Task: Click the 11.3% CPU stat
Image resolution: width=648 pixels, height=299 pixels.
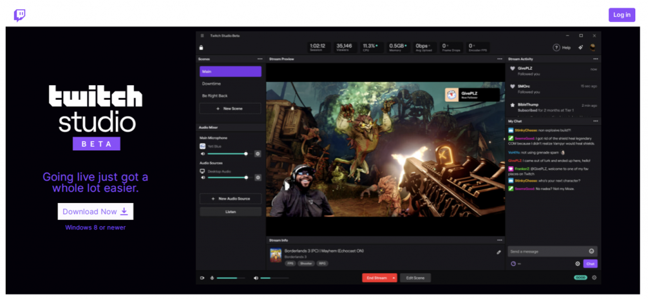Action: (371, 47)
